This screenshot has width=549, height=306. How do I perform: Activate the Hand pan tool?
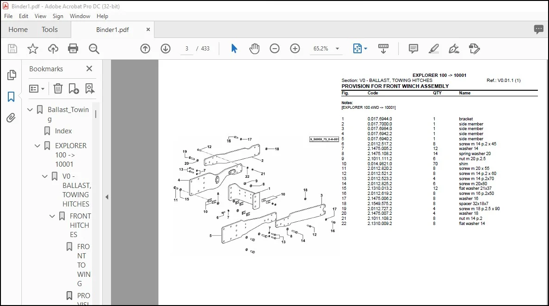(254, 49)
